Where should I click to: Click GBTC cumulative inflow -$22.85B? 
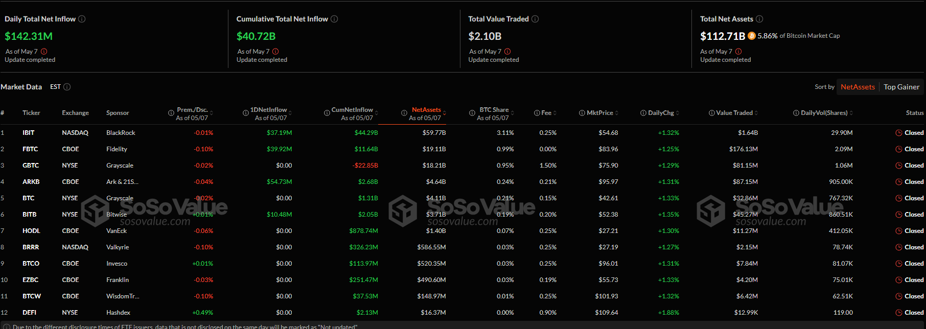point(365,166)
